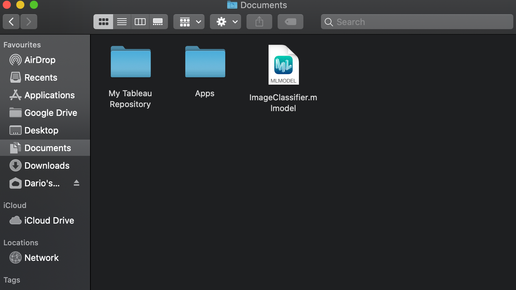The height and width of the screenshot is (290, 516).
Task: Click the iCloud sidebar heading
Action: (15, 205)
